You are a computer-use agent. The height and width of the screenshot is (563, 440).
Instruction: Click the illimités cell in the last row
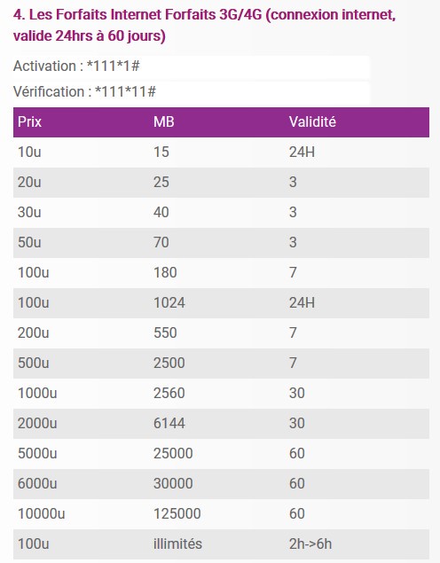click(x=177, y=544)
